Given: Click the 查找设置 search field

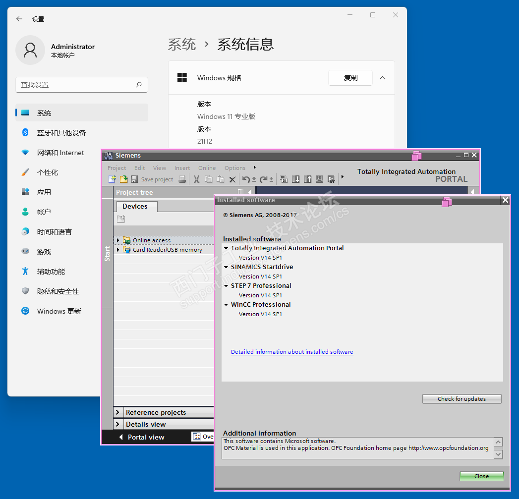Looking at the screenshot, I should [81, 85].
